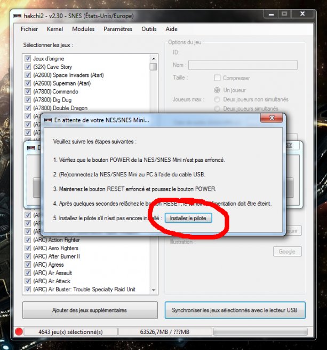Select Un joueur radio button
Image resolution: width=327 pixels, height=350 pixels.
pos(217,90)
